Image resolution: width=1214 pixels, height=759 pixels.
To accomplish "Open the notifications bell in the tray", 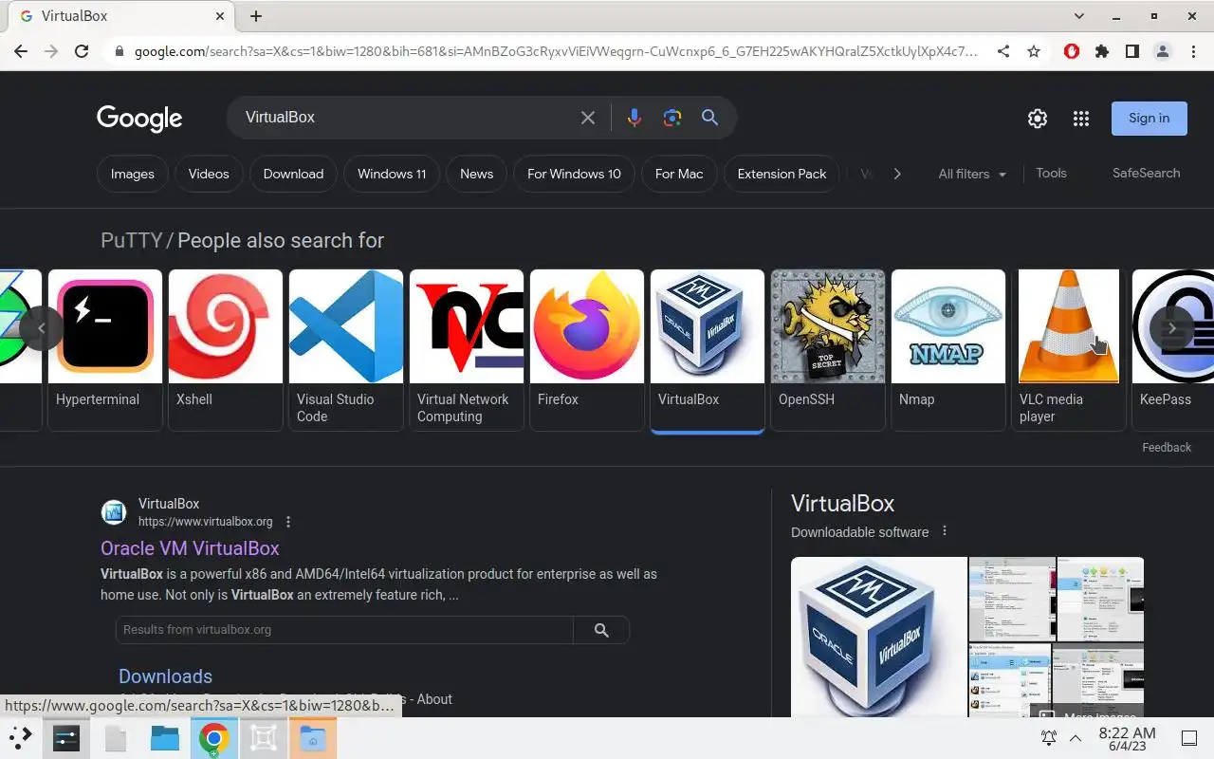I will point(1049,738).
